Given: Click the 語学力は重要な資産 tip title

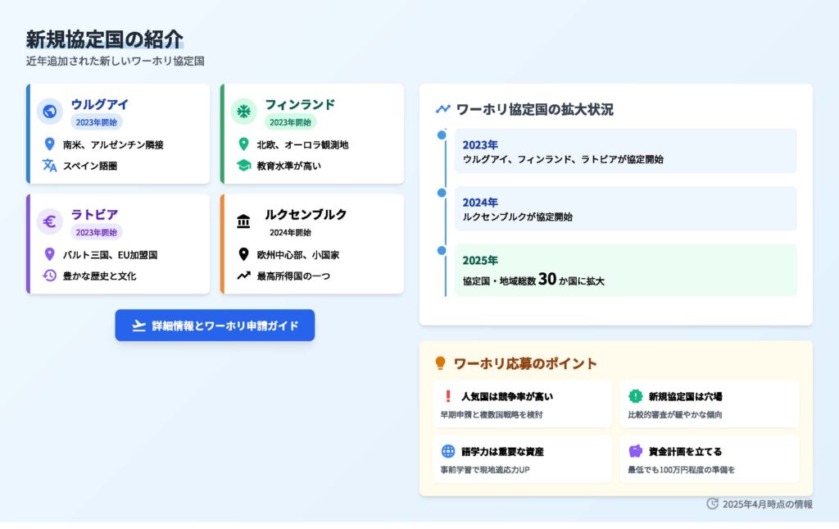Looking at the screenshot, I should (502, 451).
